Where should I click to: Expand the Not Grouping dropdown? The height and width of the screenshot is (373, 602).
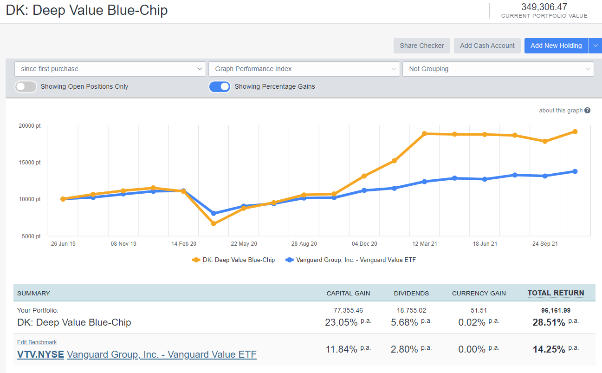498,69
